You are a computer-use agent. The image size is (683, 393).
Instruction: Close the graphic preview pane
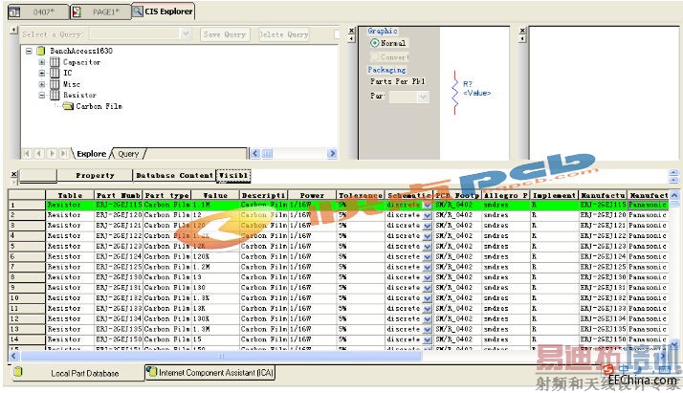coord(352,31)
